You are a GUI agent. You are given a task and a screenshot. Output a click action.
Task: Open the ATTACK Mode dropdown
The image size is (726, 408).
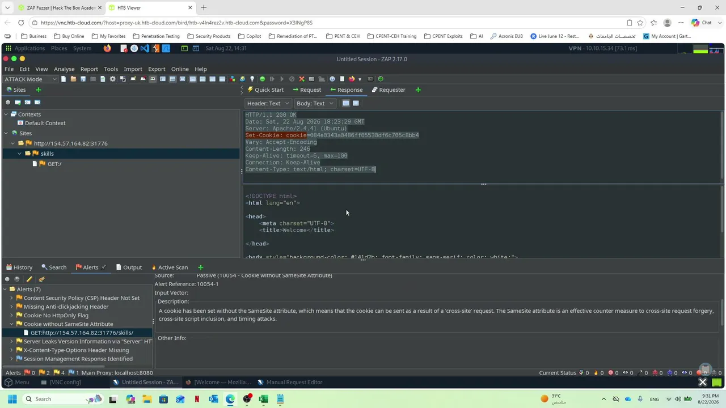click(31, 79)
